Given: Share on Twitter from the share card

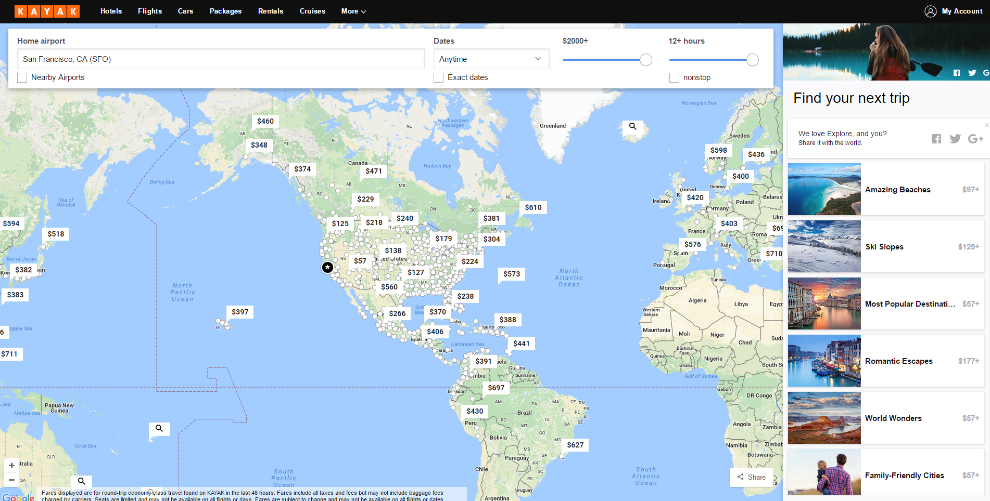Looking at the screenshot, I should click(955, 139).
